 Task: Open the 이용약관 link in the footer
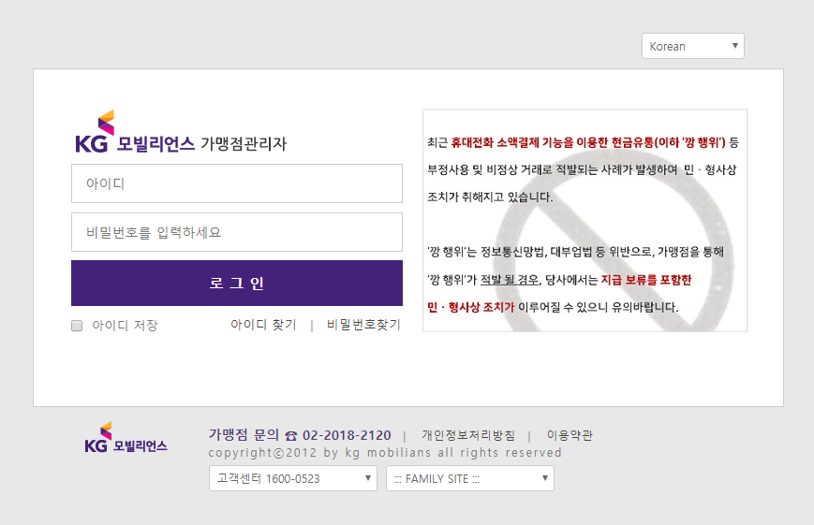[x=570, y=435]
